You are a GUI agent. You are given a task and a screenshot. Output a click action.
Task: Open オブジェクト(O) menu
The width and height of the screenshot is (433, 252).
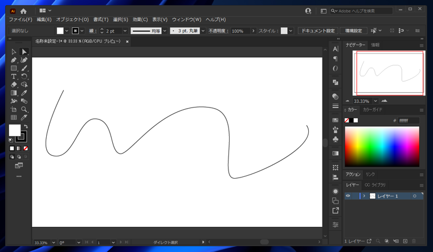pos(72,19)
